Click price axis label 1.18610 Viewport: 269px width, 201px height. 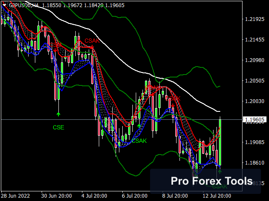255,162
